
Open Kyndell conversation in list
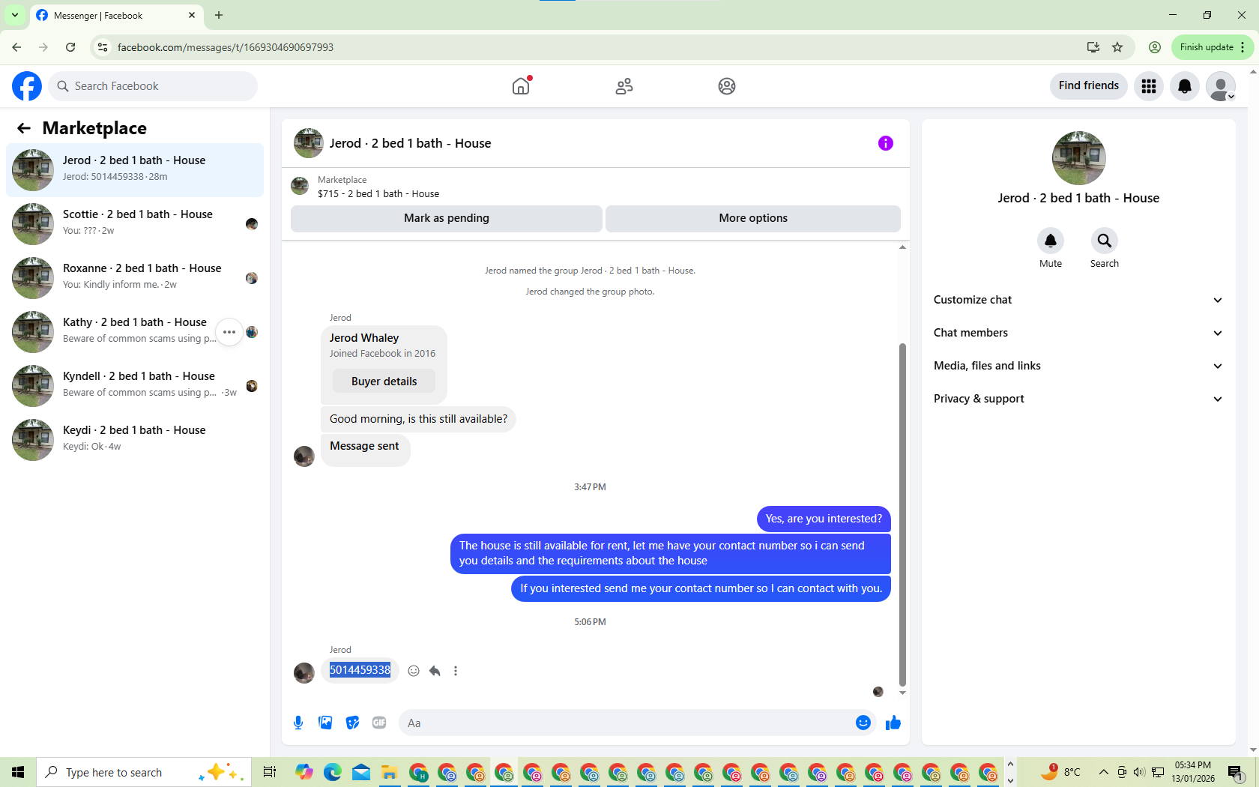pos(135,386)
